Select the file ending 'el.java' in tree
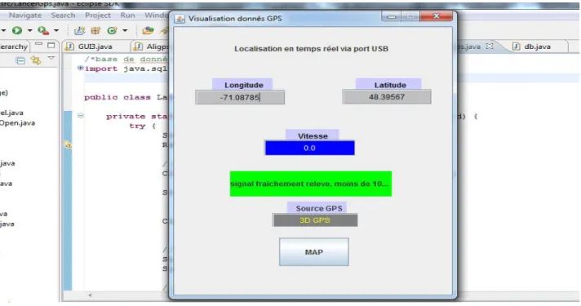The image size is (581, 306). [11, 113]
